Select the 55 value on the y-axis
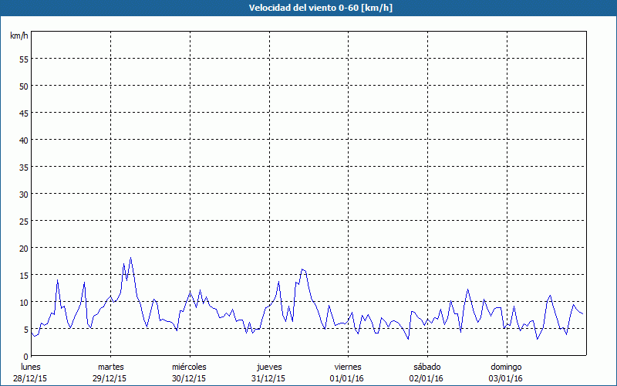 coord(23,59)
